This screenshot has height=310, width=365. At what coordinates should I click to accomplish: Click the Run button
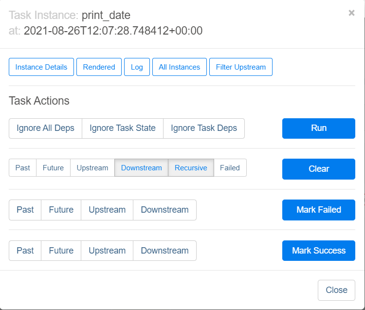pyautogui.click(x=319, y=128)
